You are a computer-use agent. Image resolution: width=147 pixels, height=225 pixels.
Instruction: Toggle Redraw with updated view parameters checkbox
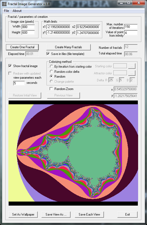click(10, 74)
